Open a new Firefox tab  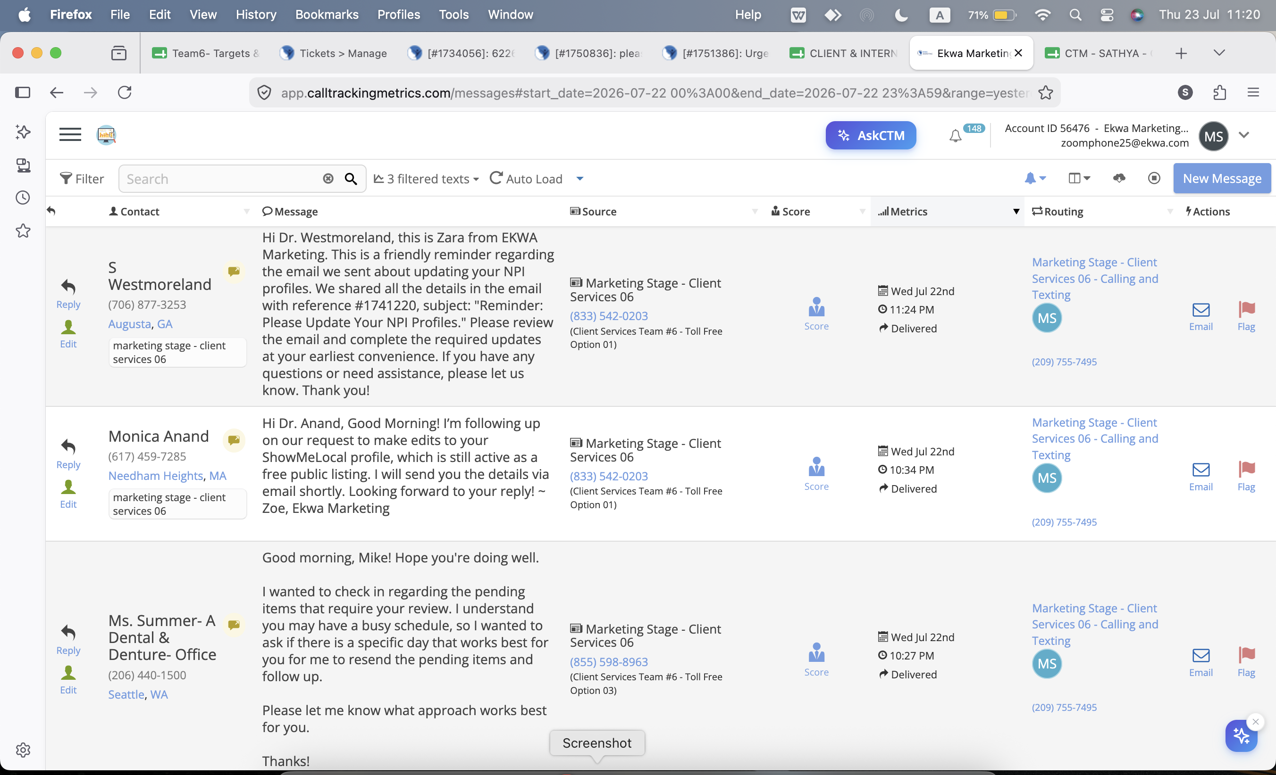pyautogui.click(x=1181, y=53)
